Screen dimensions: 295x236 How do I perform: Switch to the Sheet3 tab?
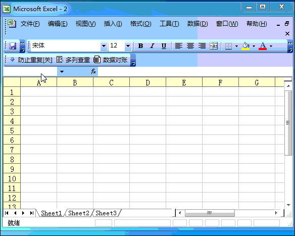click(x=106, y=213)
